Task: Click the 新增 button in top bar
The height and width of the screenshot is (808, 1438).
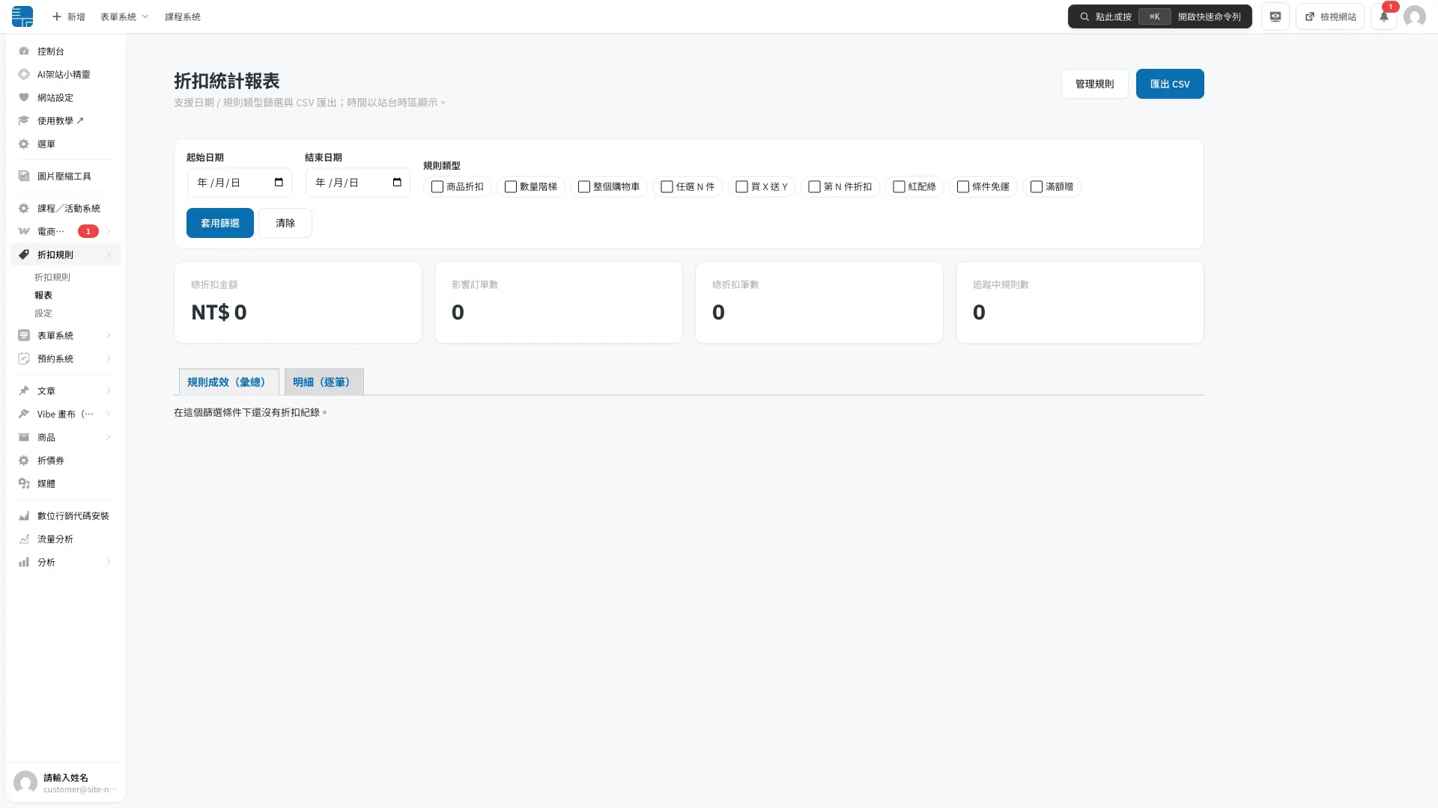Action: [68, 16]
